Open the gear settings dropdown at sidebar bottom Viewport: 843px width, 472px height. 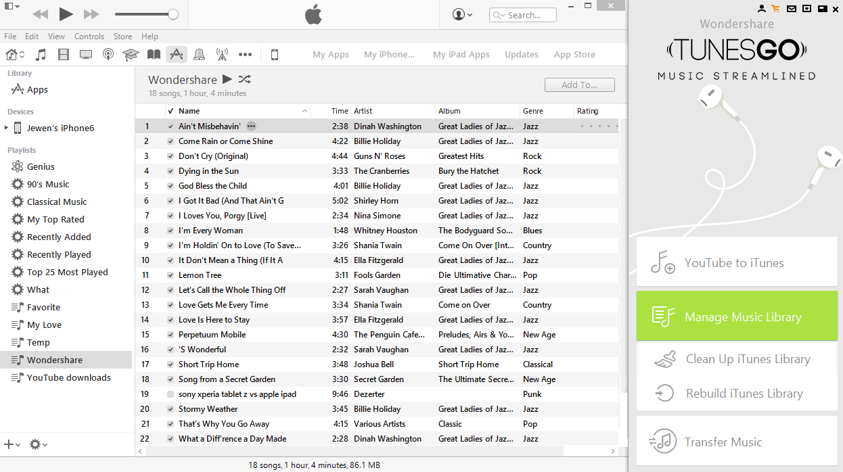[39, 444]
